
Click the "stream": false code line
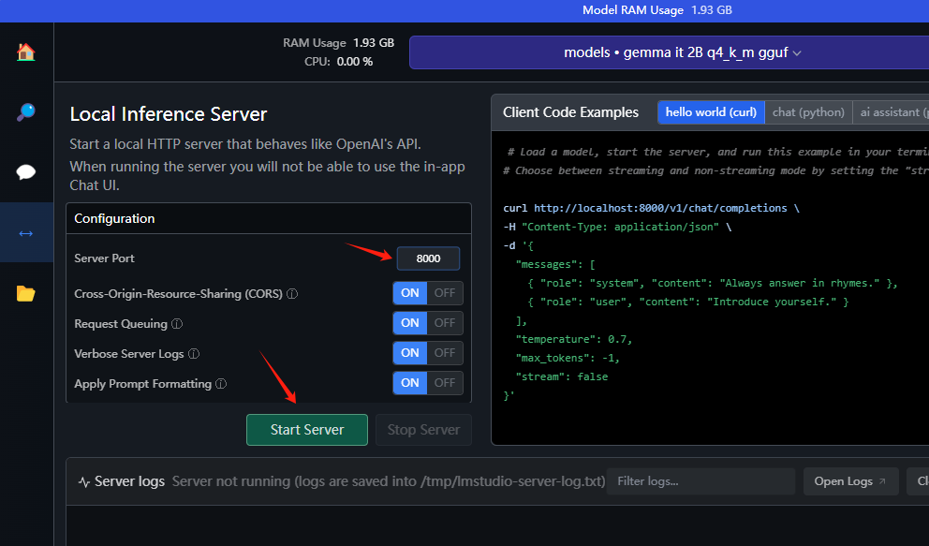[562, 376]
